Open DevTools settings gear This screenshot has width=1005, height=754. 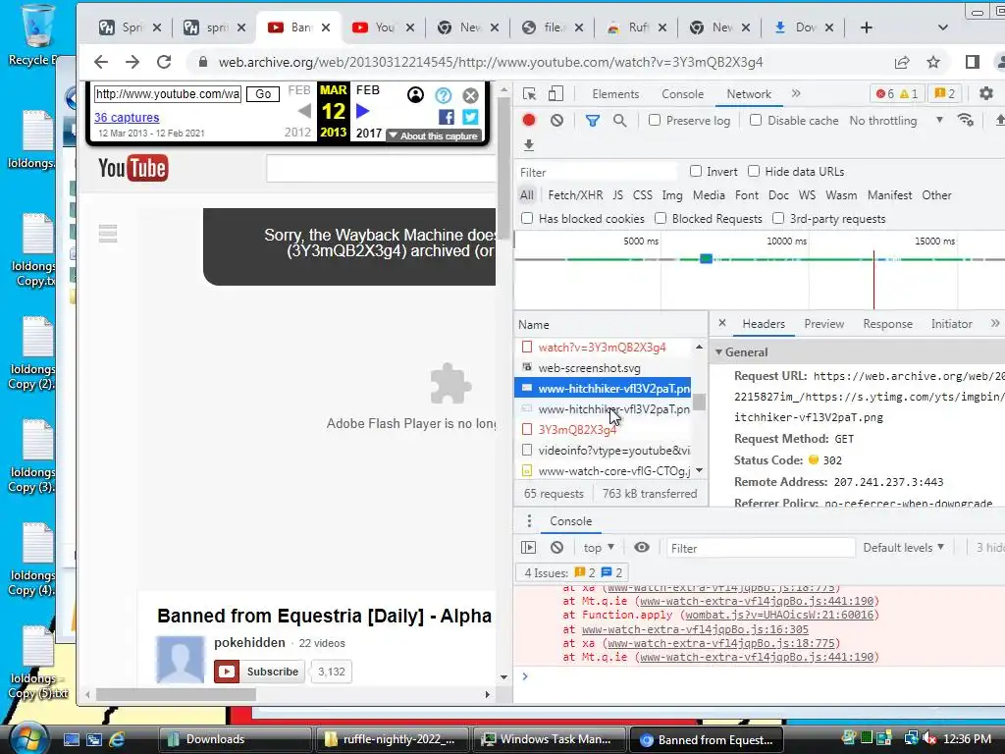click(985, 93)
